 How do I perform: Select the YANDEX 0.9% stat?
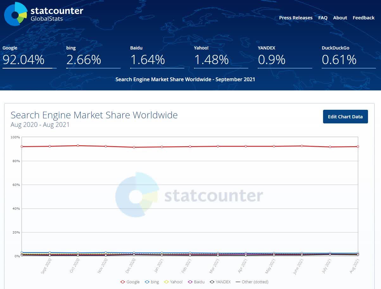(285, 57)
